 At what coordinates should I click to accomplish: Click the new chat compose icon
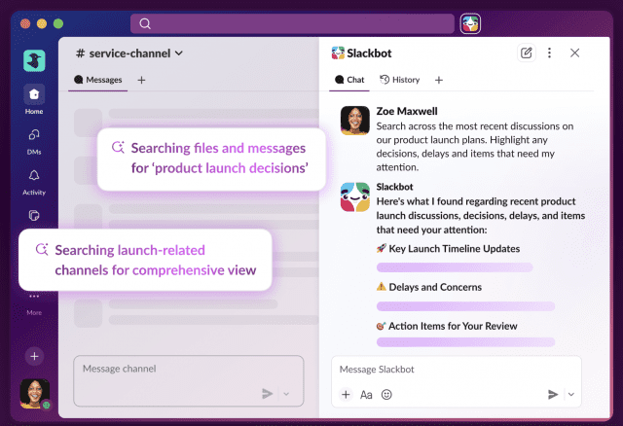pos(527,53)
